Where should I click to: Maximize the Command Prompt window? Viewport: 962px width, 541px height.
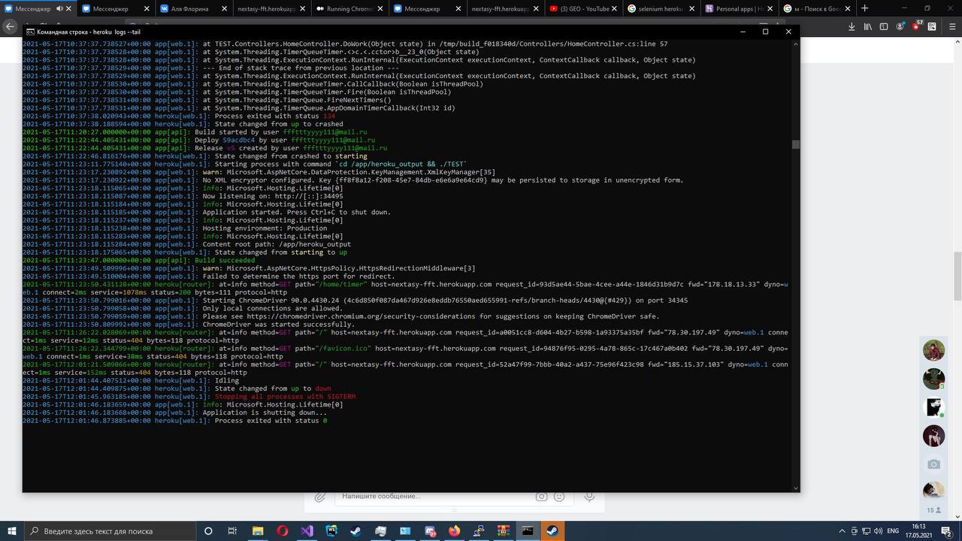tap(765, 32)
